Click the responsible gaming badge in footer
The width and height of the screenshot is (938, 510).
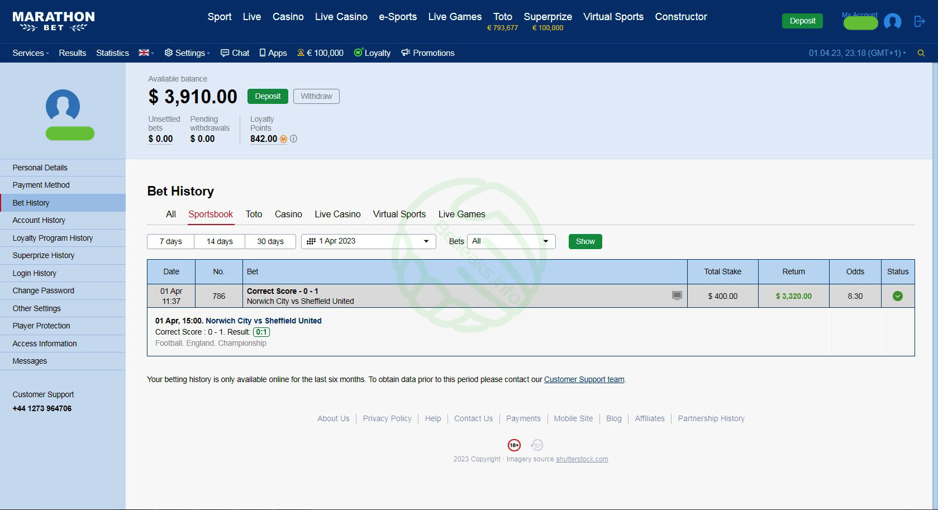click(x=537, y=445)
